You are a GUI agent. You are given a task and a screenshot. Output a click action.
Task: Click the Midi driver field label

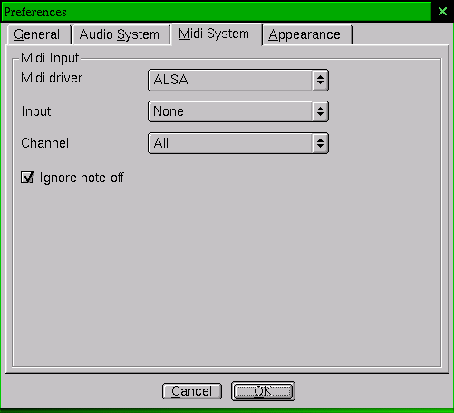[52, 78]
